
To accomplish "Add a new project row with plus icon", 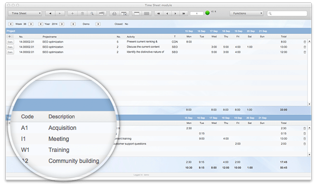I will pos(10,36).
